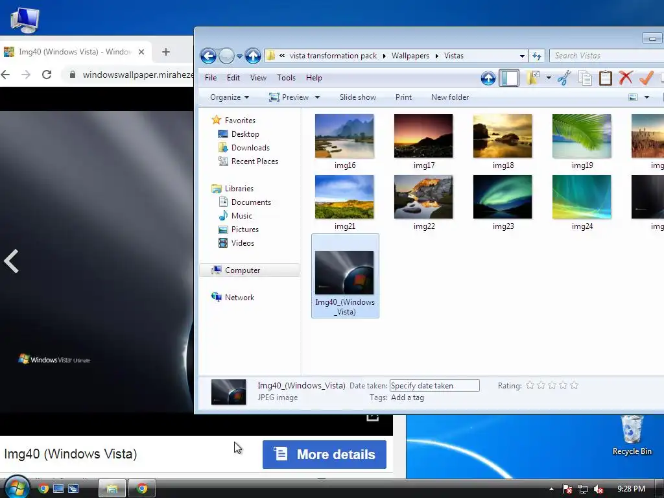Image resolution: width=664 pixels, height=498 pixels.
Task: Open Desktop in navigation pane
Action: click(245, 134)
